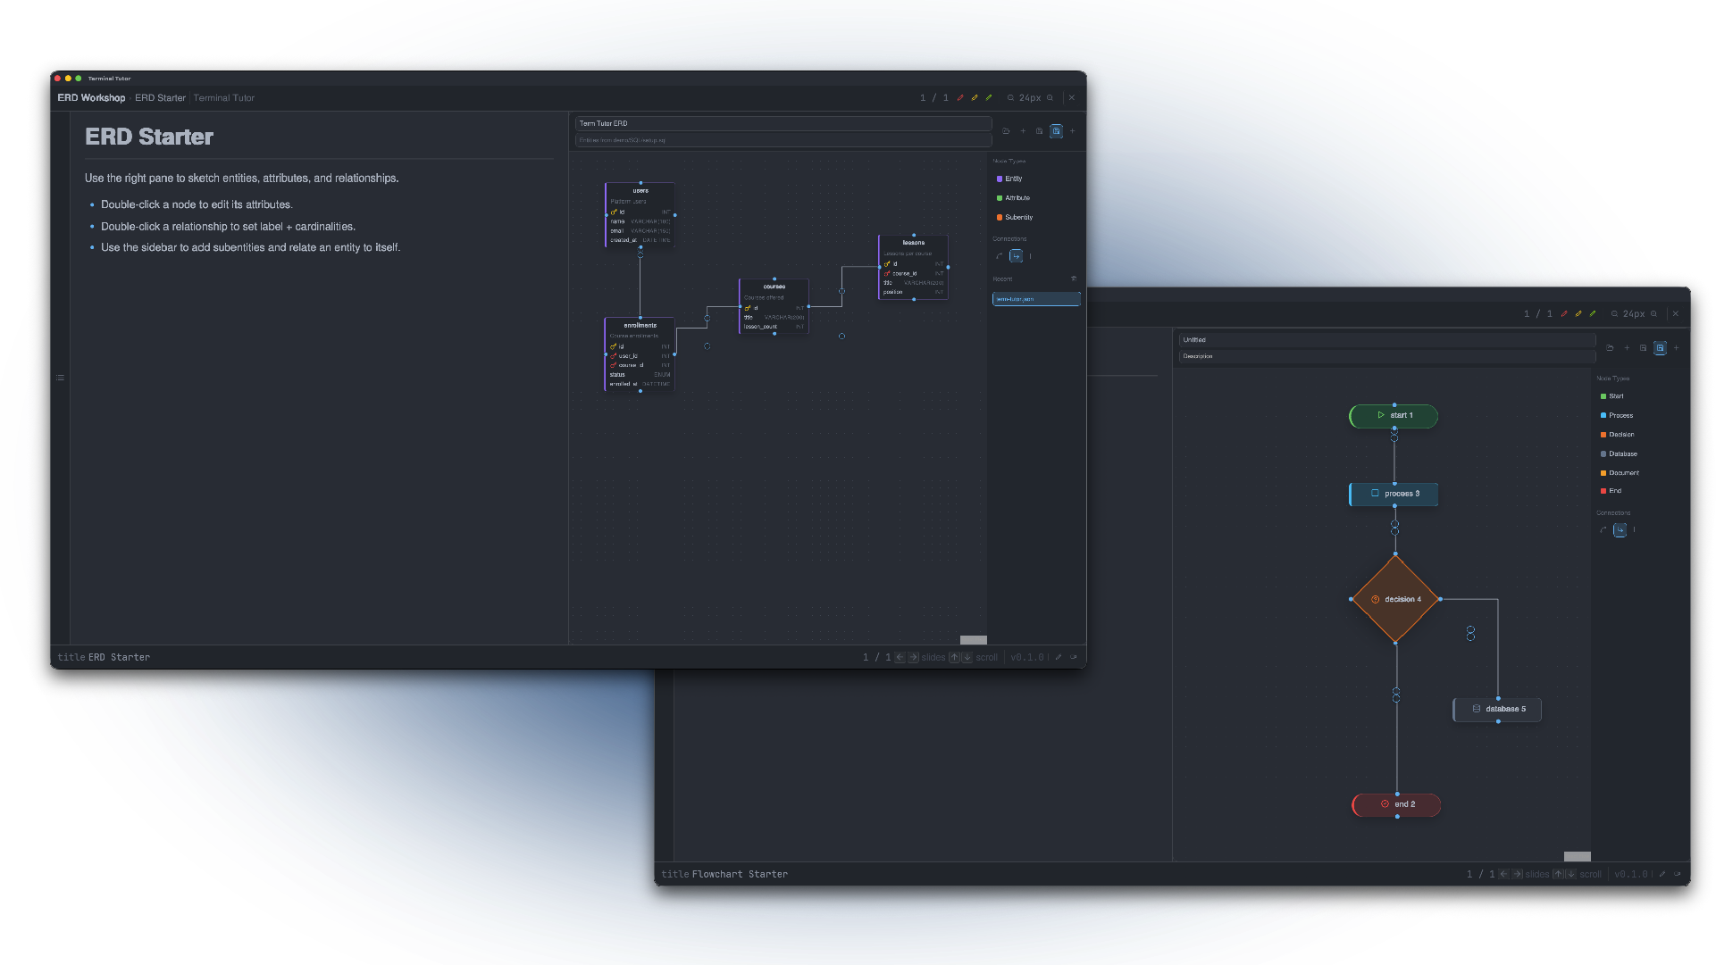Clear recent files with trash icon
Screen dimensions: 1716x965
click(1074, 279)
